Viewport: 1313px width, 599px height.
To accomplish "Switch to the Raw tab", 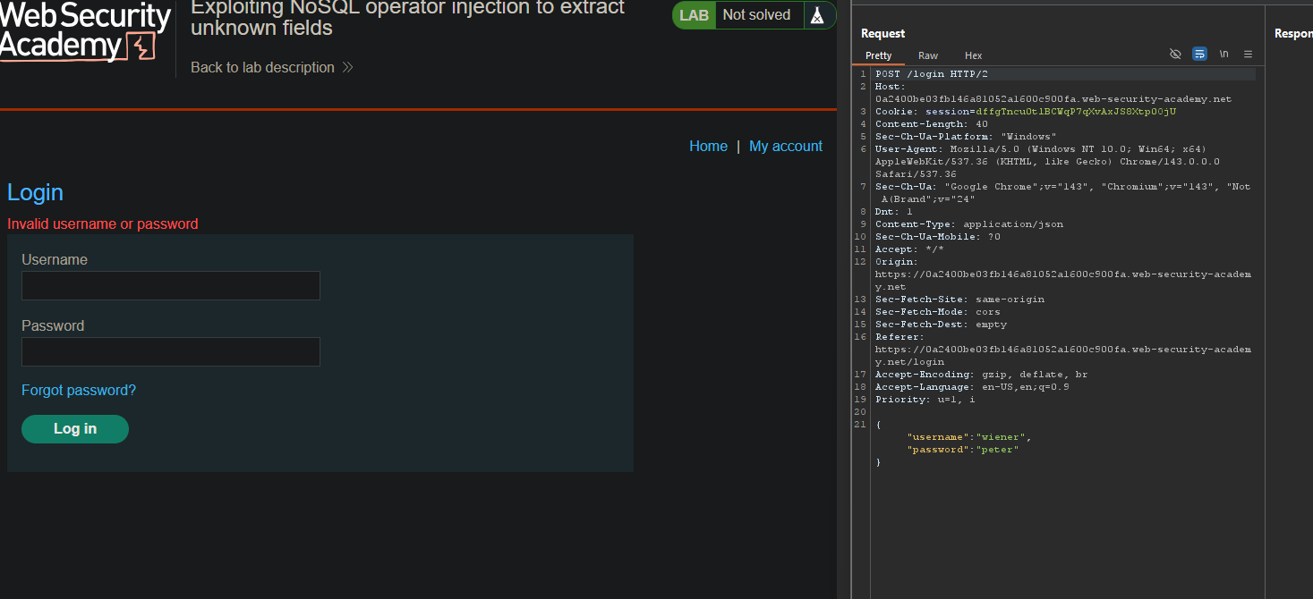I will point(928,55).
